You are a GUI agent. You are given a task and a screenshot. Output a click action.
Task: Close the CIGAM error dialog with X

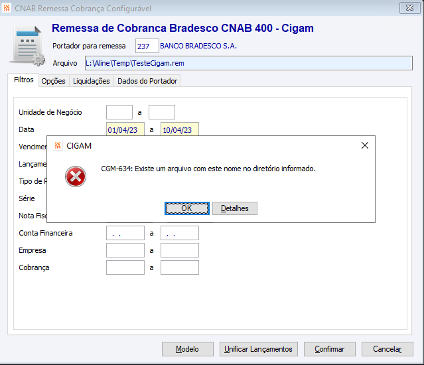[365, 145]
